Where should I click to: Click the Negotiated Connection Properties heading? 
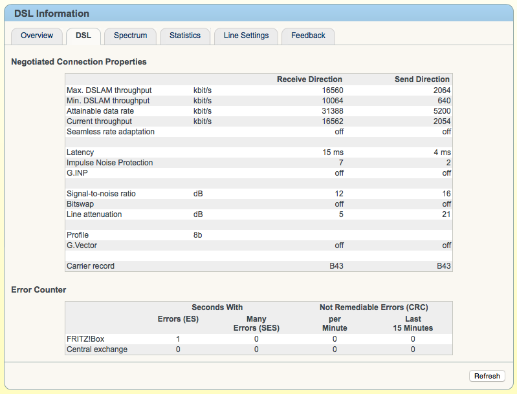[79, 62]
